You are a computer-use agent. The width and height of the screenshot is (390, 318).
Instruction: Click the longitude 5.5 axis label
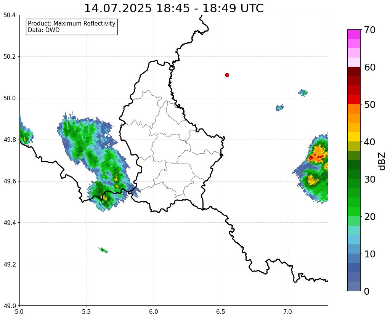87,312
